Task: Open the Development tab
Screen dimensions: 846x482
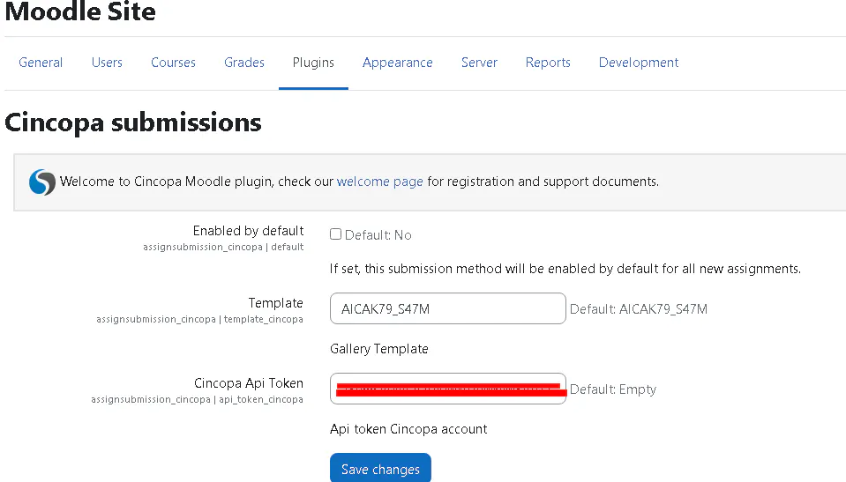Action: 639,63
